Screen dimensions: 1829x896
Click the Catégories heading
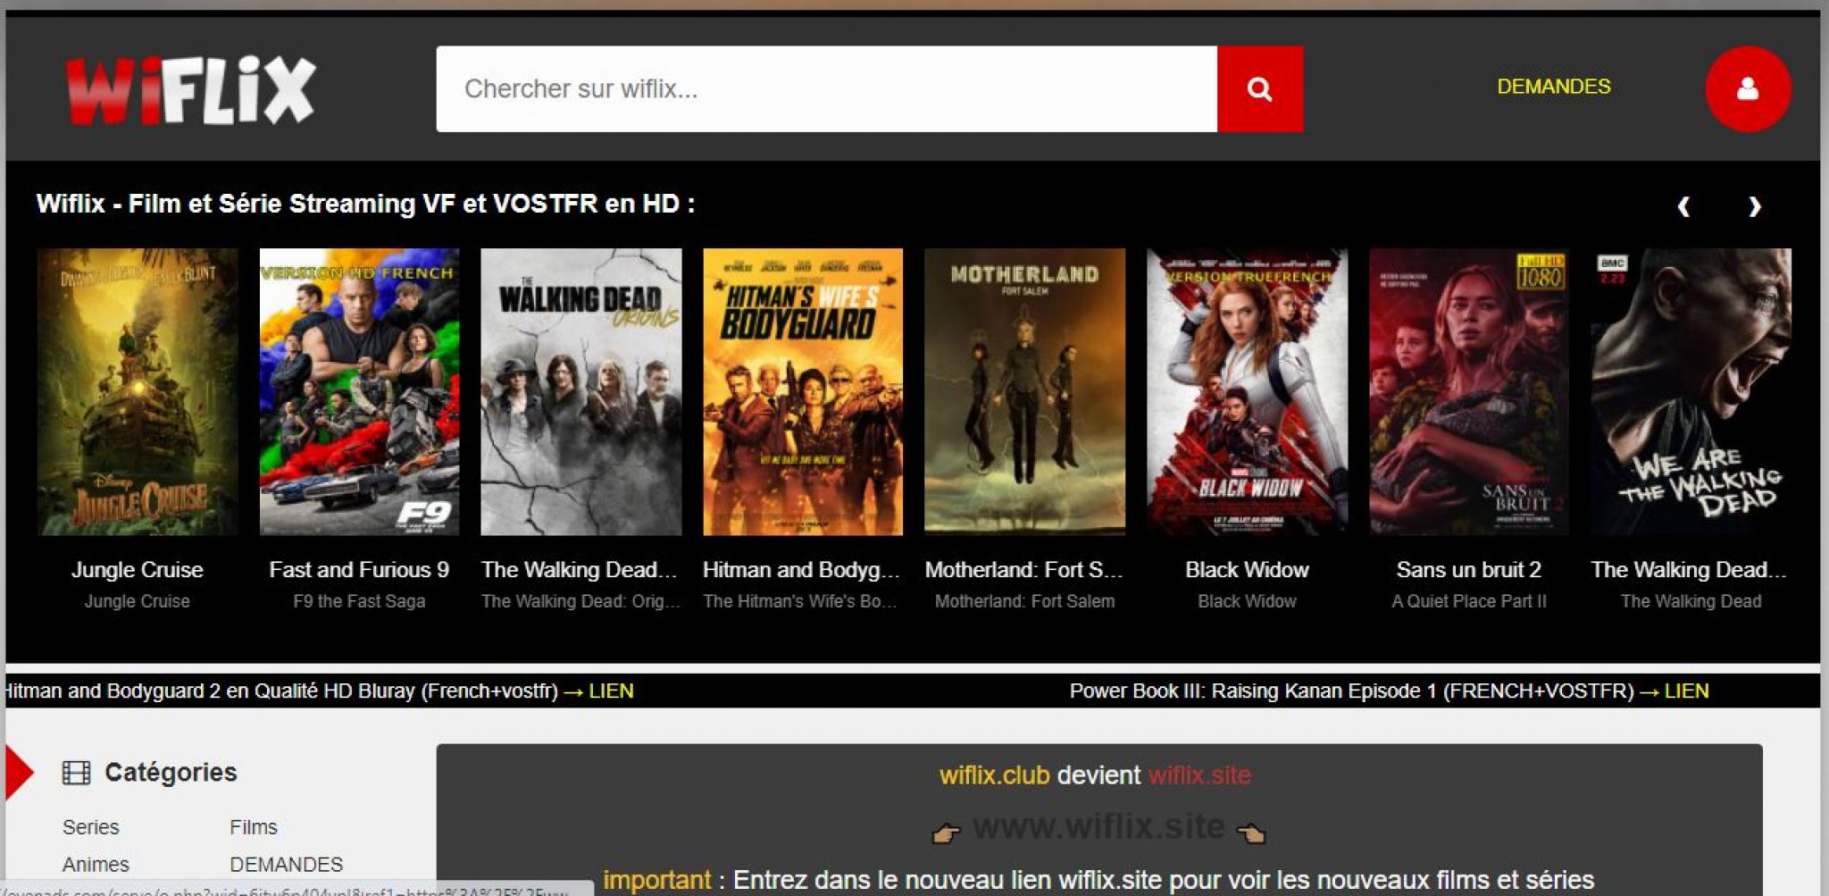[171, 773]
